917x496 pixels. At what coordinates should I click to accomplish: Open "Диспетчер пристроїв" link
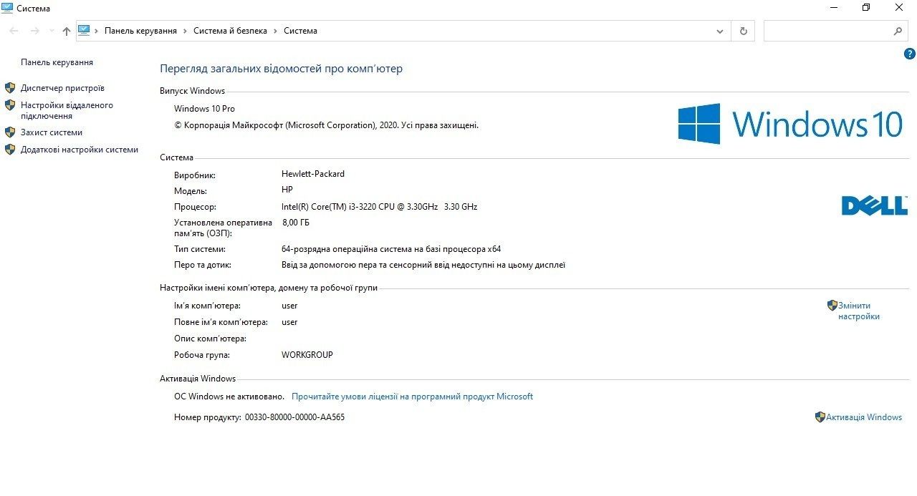click(62, 88)
